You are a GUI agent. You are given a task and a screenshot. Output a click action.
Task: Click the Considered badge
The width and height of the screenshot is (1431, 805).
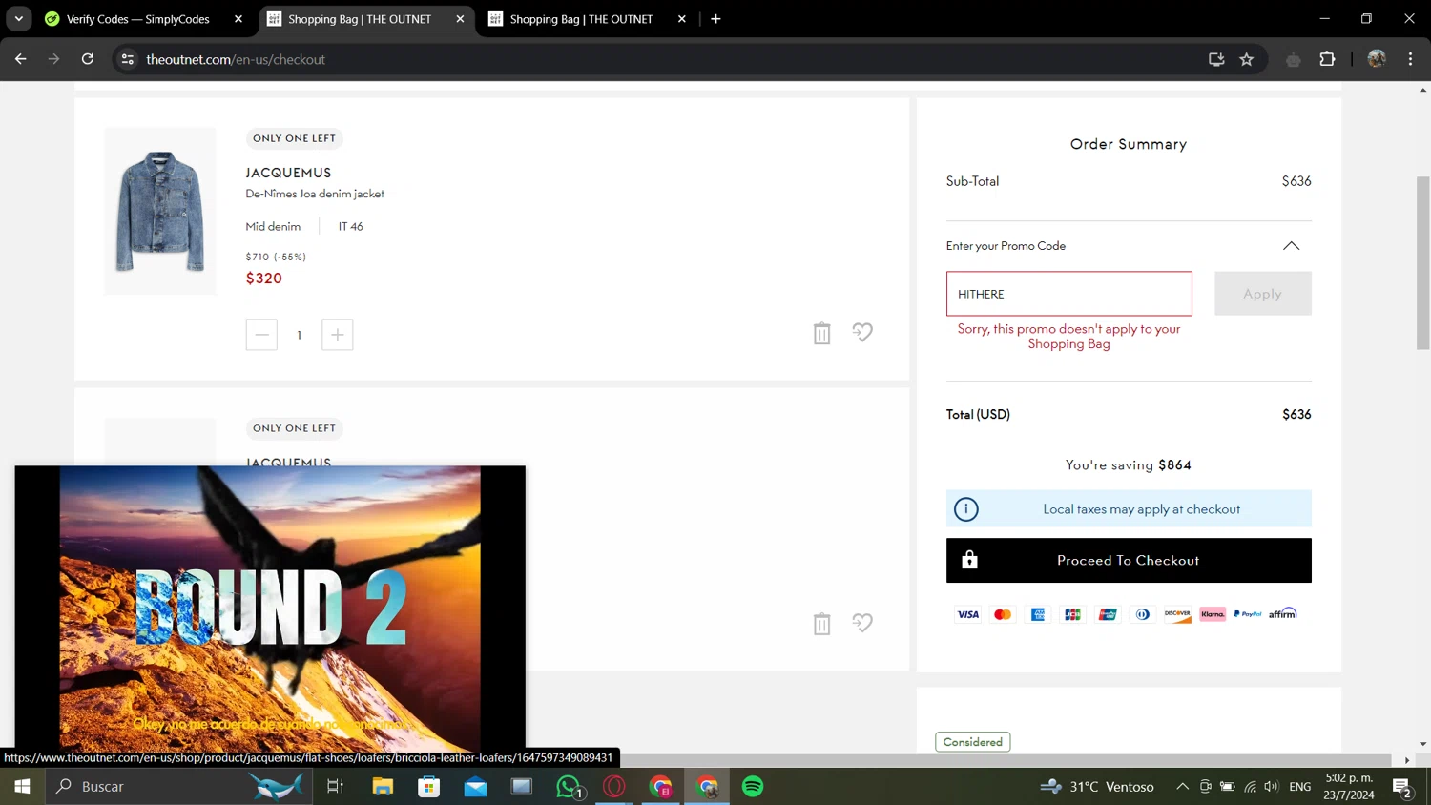point(972,742)
